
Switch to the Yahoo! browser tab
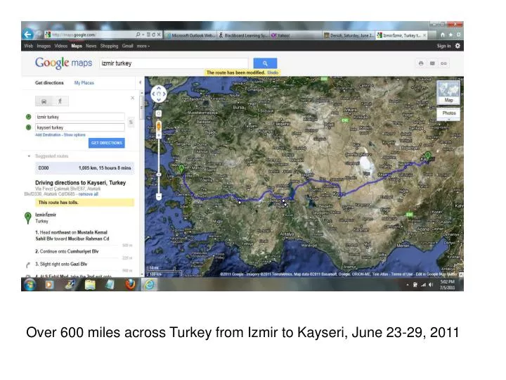point(295,36)
